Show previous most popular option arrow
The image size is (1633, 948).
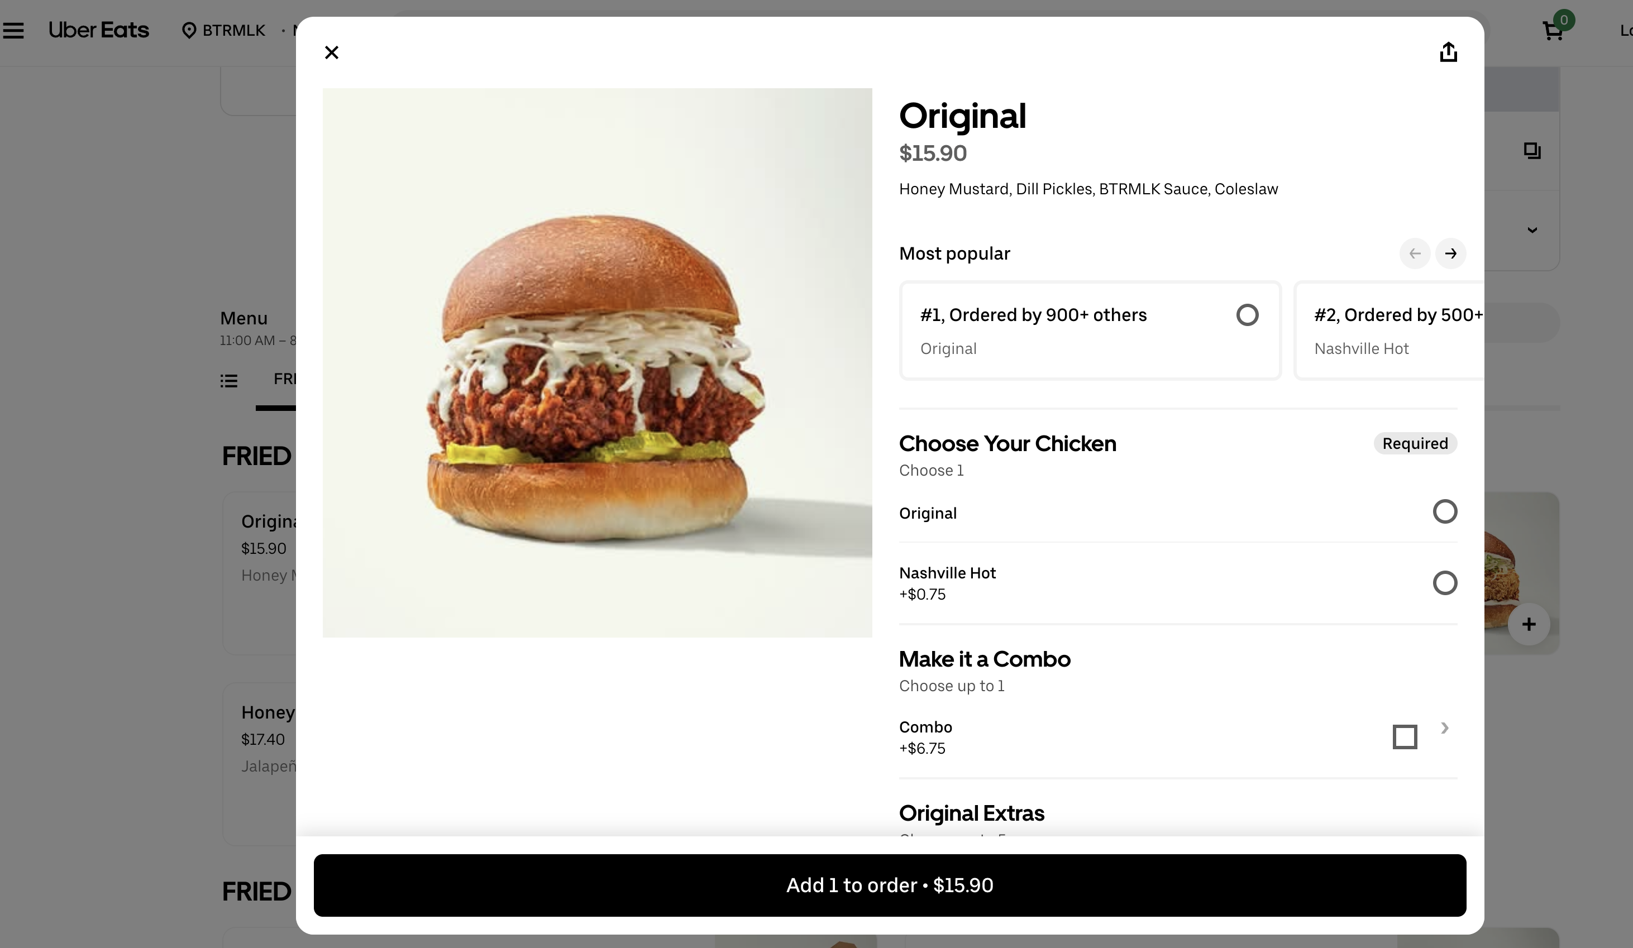click(x=1415, y=253)
